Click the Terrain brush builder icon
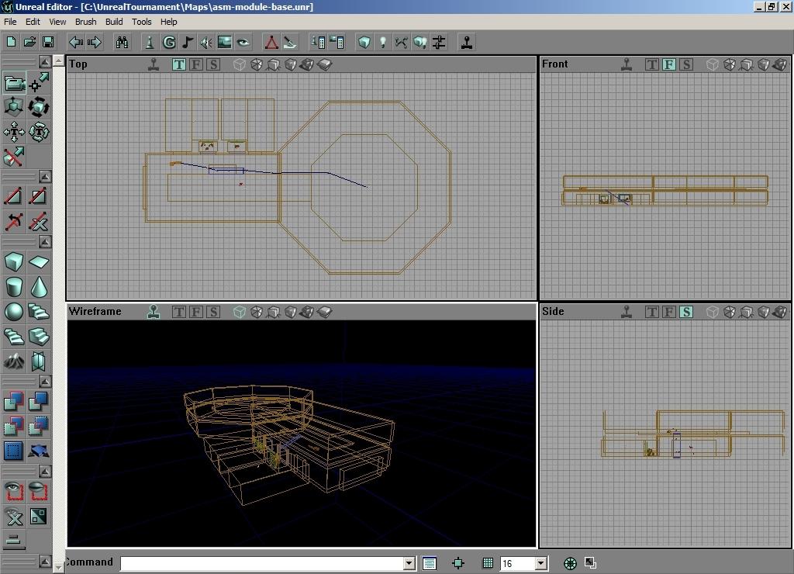 (14, 361)
